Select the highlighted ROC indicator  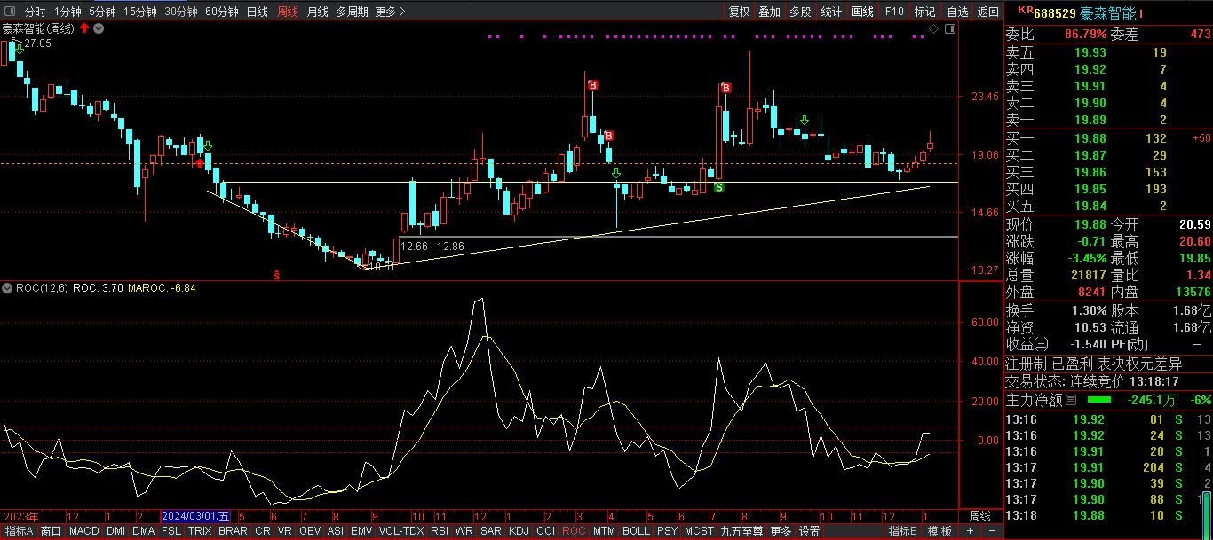[574, 531]
